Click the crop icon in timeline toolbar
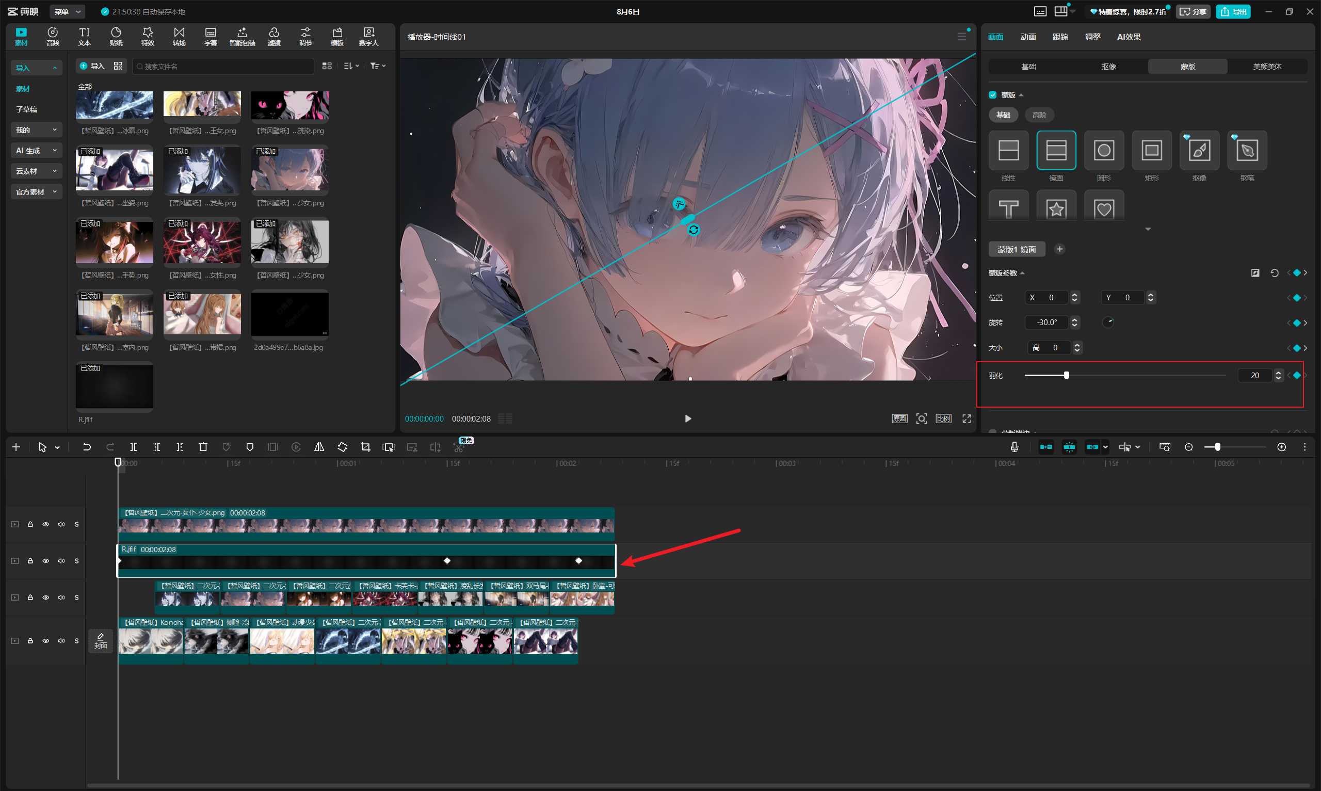 click(365, 447)
